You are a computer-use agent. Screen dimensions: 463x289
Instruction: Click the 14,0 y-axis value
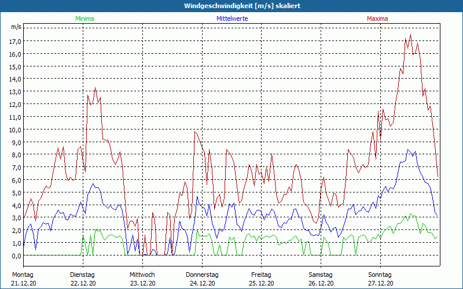click(15, 79)
